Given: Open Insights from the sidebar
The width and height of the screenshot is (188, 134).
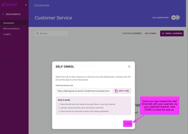Looking at the screenshot, I should click(x=7, y=34).
